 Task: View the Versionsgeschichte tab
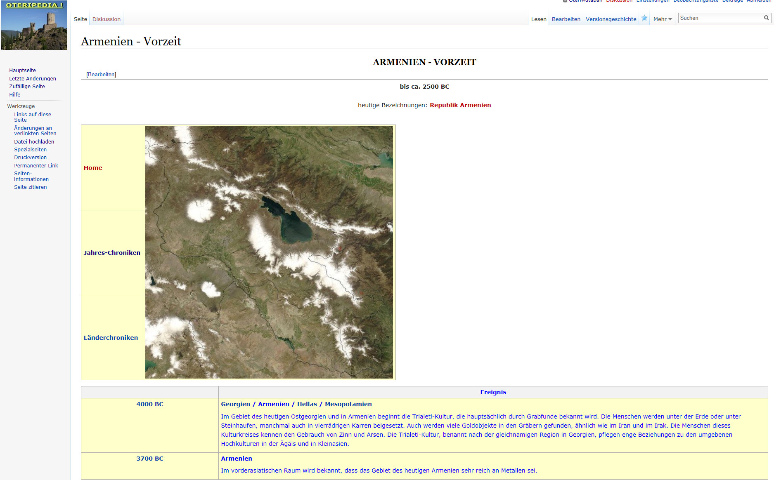coord(611,19)
